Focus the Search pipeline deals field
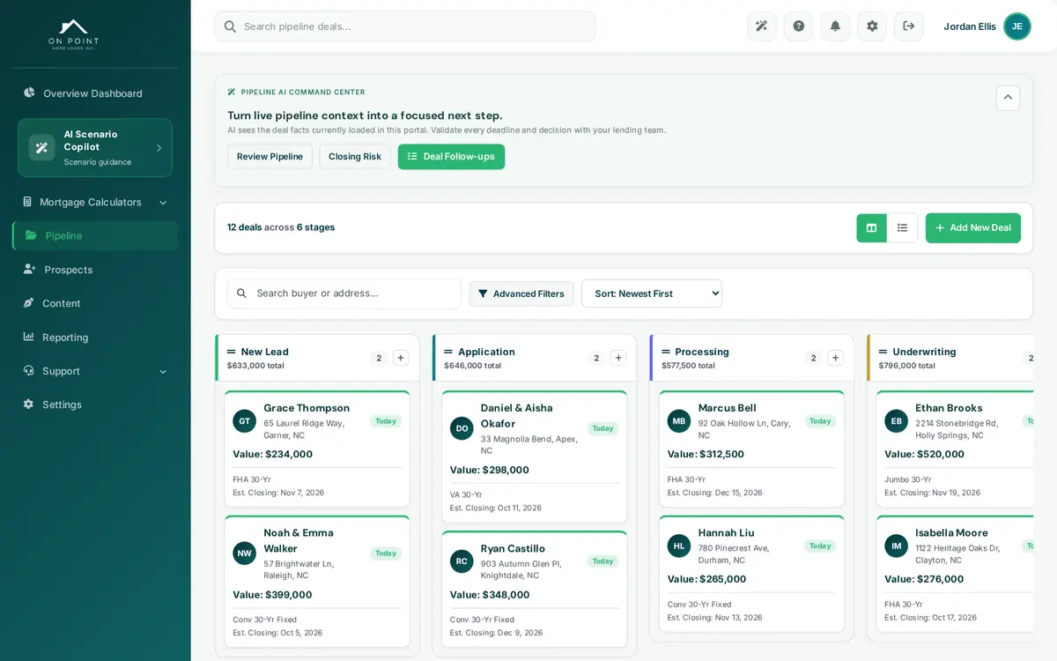The height and width of the screenshot is (661, 1057). pyautogui.click(x=405, y=26)
